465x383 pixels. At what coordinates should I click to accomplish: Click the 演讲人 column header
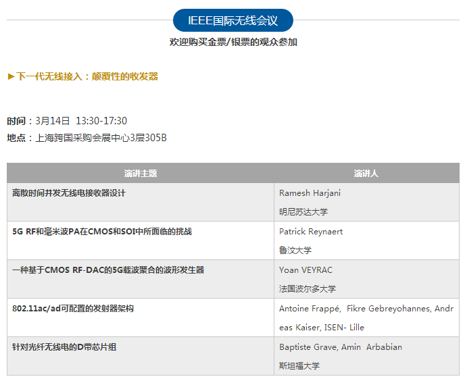point(366,174)
